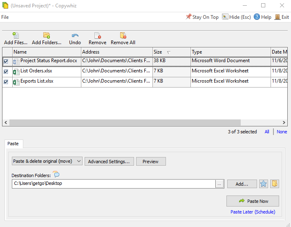
Task: Open the File menu
Action: (x=5, y=17)
